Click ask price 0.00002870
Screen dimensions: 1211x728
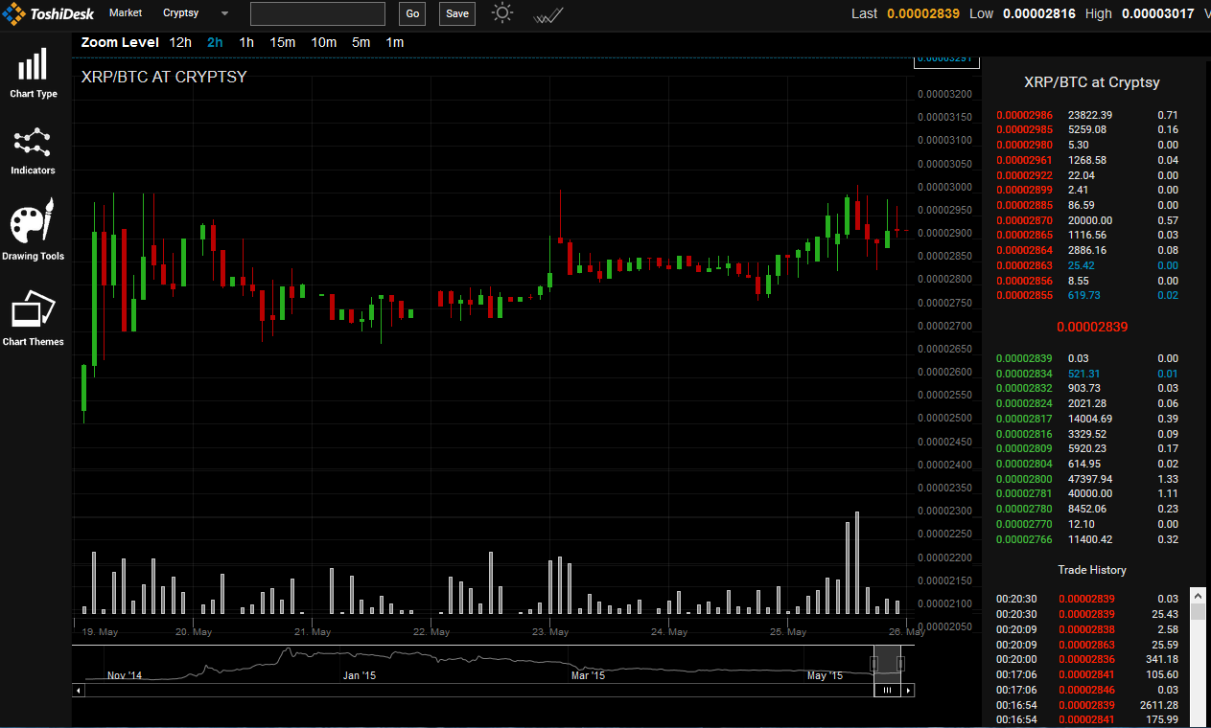1024,220
